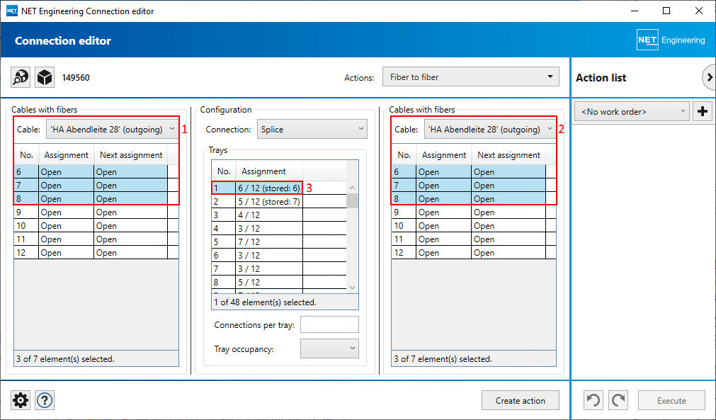Screen dimensions: 716x420
Task: Add a work order with plus icon
Action: [703, 111]
